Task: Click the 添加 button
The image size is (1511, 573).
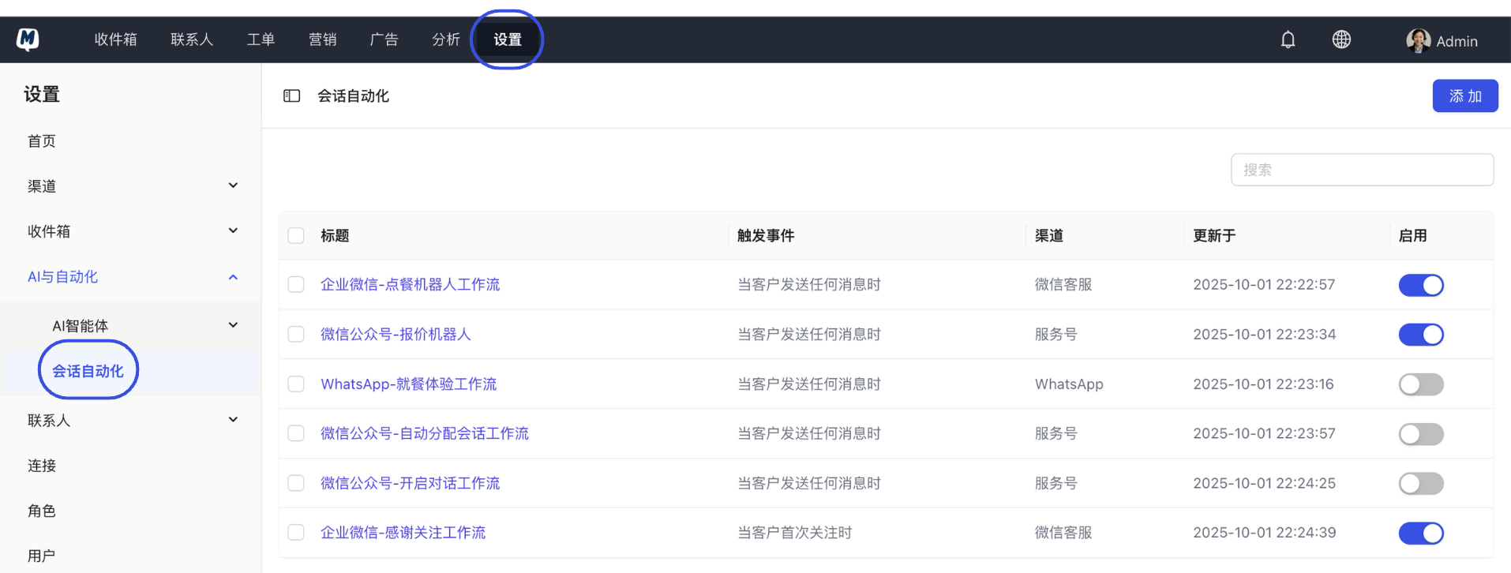Action: click(x=1464, y=95)
